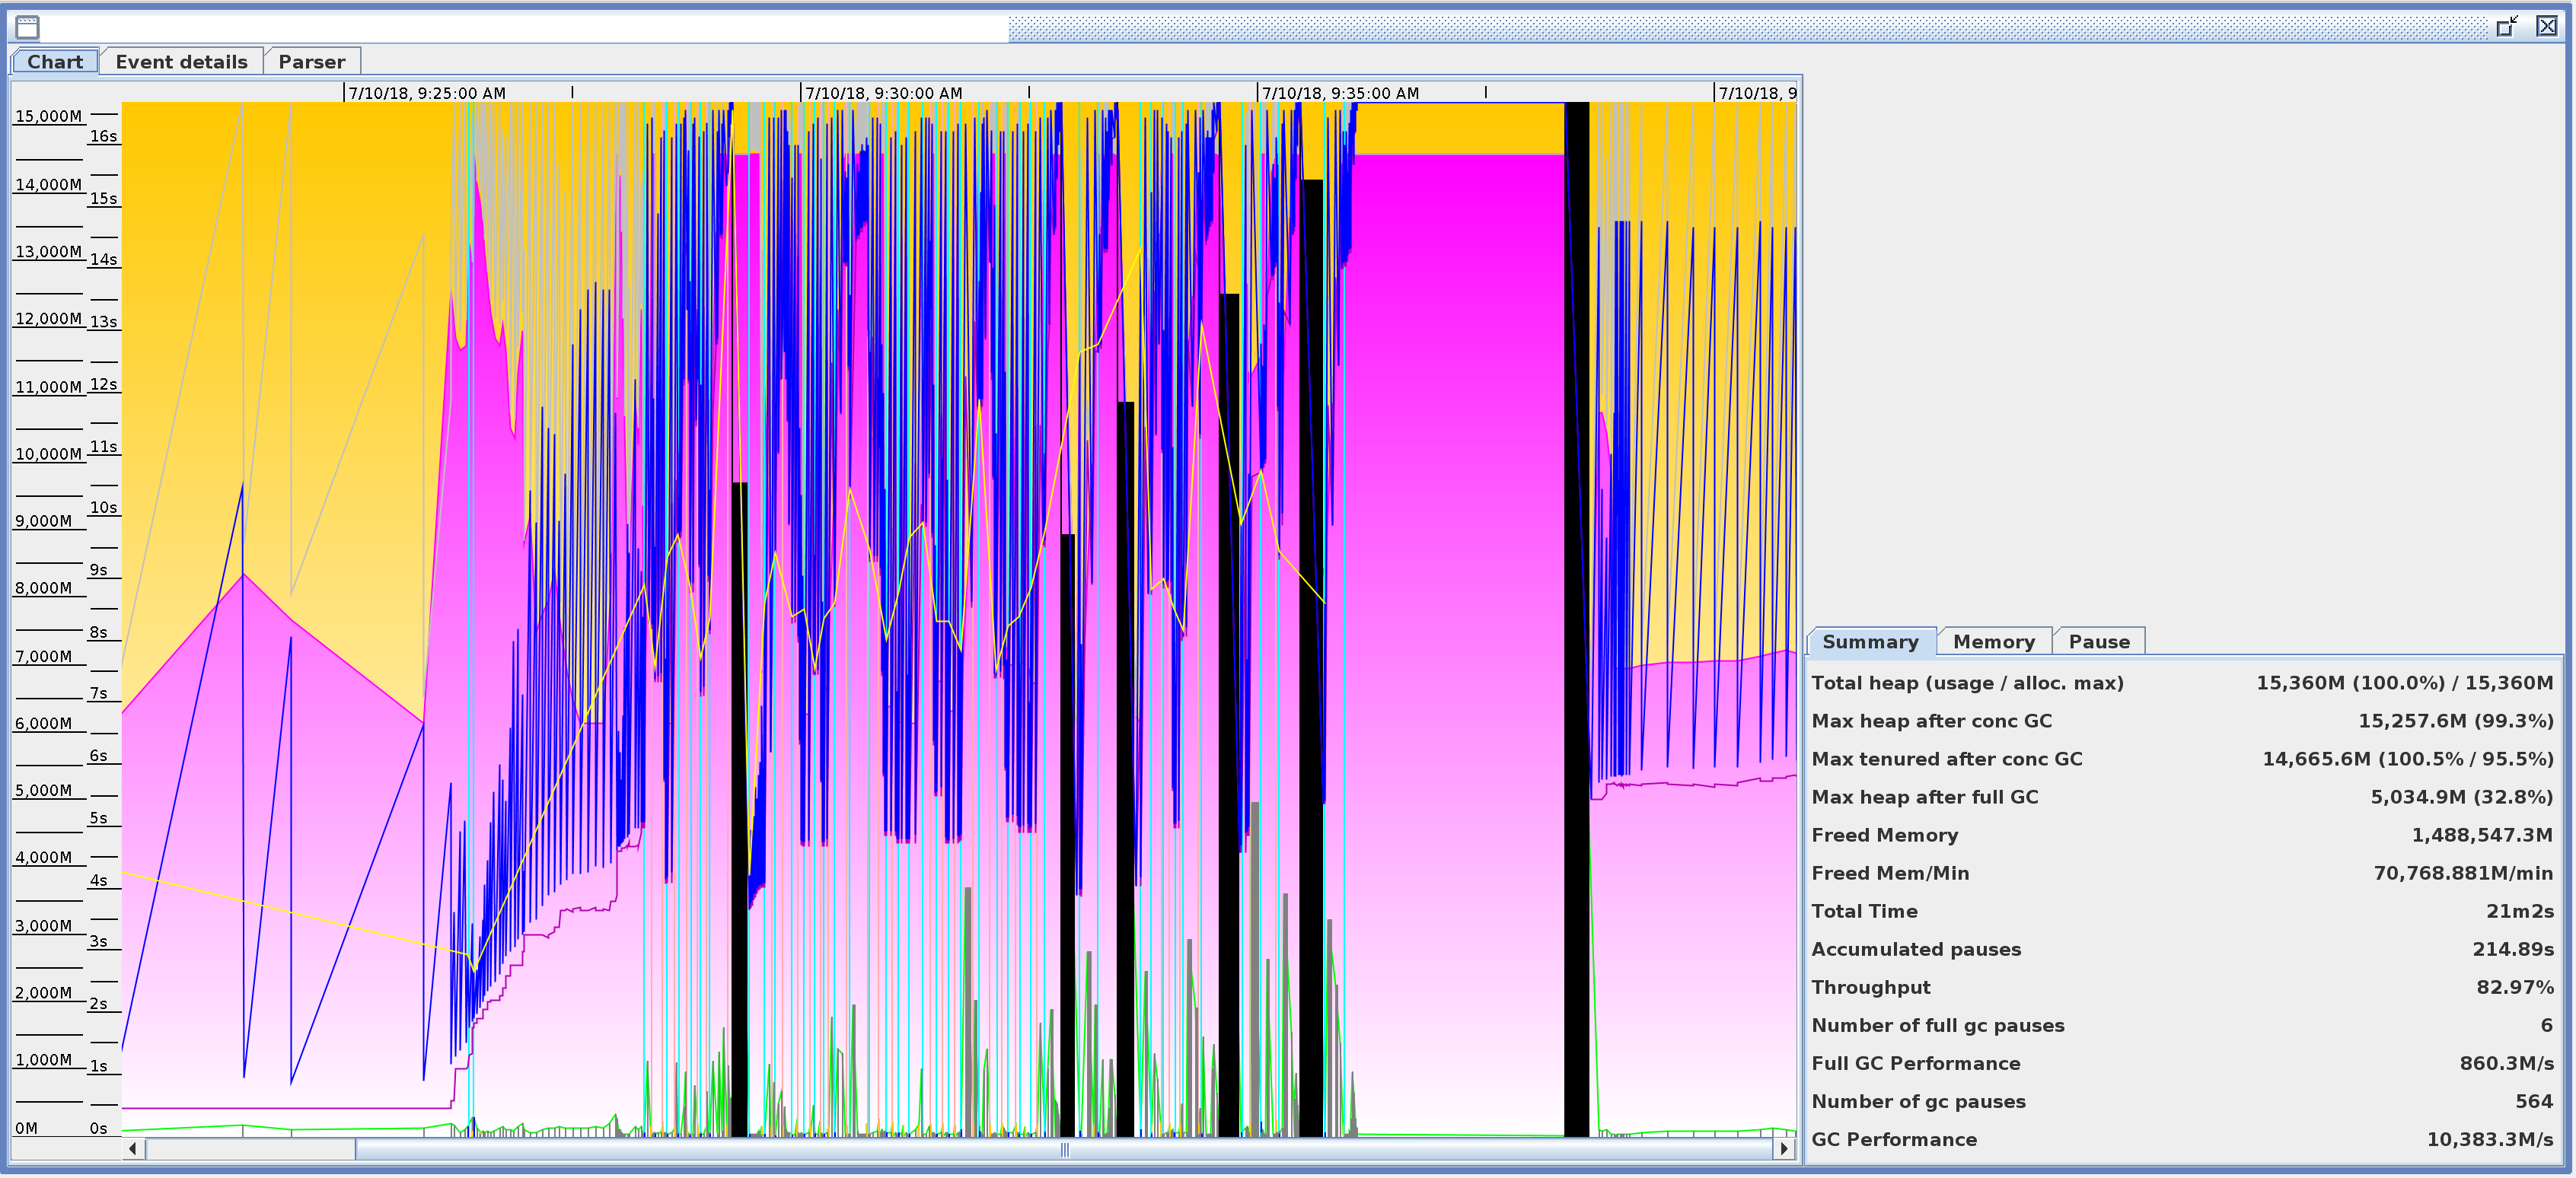Viewport: 2576px width, 1178px height.
Task: Click the Accumulated pauses value 214.89s
Action: 2512,949
